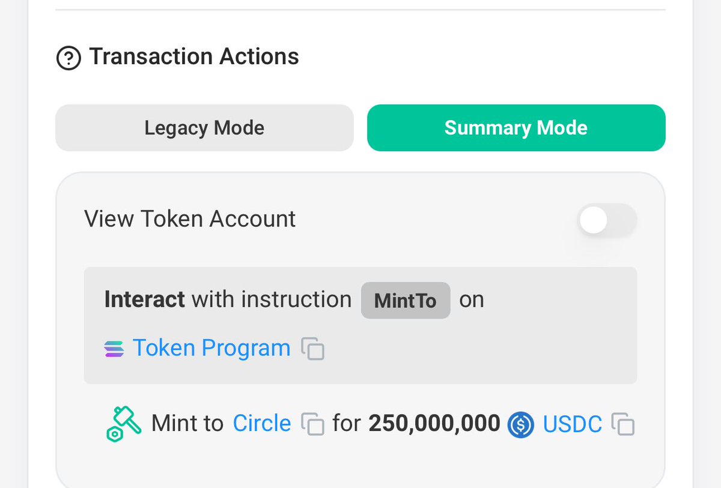Click the MintTo instruction badge

(405, 300)
